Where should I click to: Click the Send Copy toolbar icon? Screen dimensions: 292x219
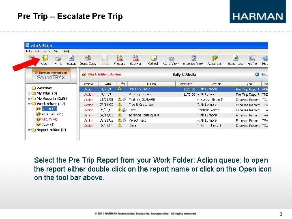pos(88,58)
